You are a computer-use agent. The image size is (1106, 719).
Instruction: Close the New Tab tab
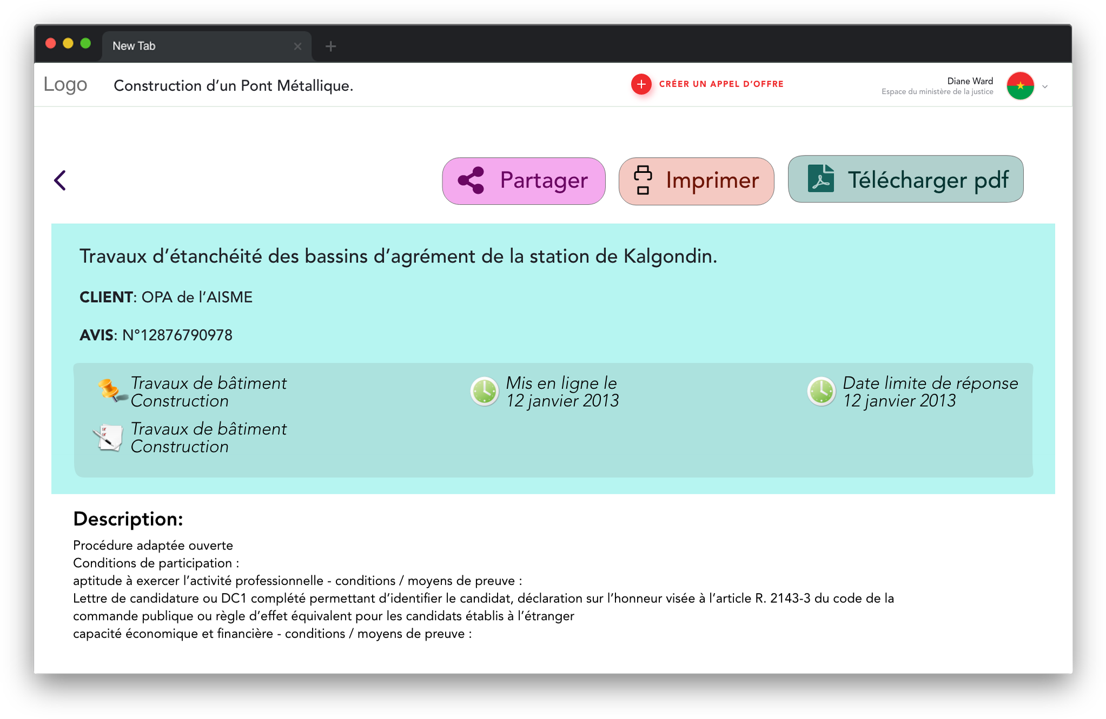coord(297,46)
